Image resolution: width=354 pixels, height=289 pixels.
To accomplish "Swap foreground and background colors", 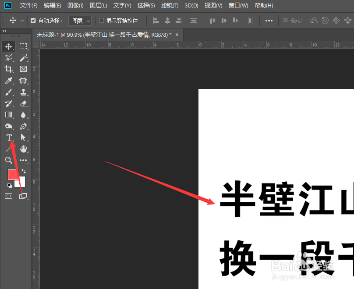I will (x=24, y=171).
